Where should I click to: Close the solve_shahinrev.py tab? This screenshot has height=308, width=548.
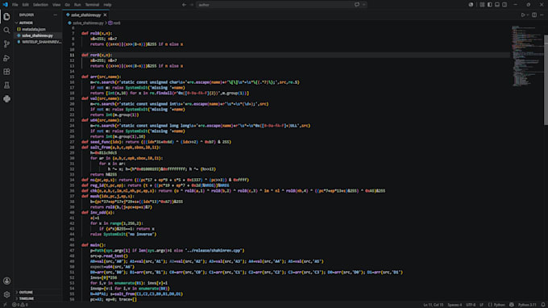106,15
